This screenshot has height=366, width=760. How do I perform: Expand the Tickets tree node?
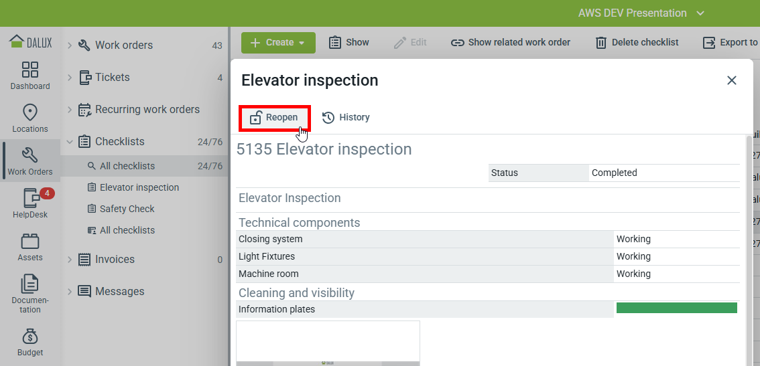point(70,78)
